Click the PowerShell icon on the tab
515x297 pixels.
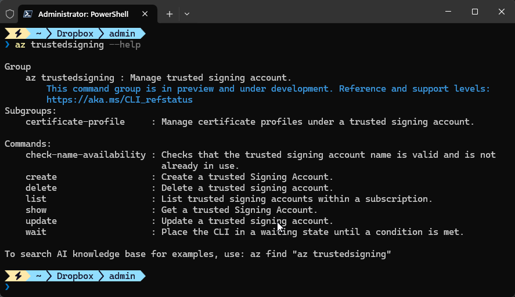pos(28,13)
